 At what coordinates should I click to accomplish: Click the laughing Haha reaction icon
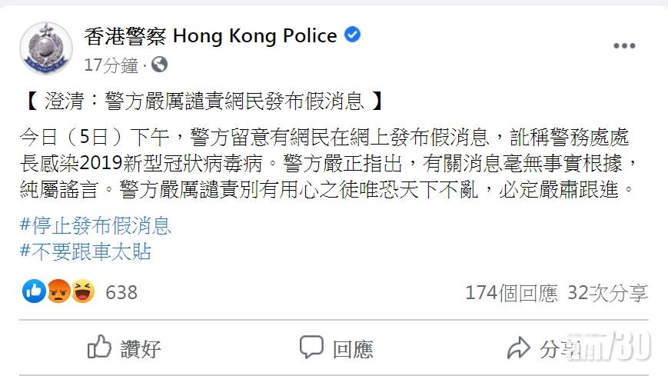point(82,291)
